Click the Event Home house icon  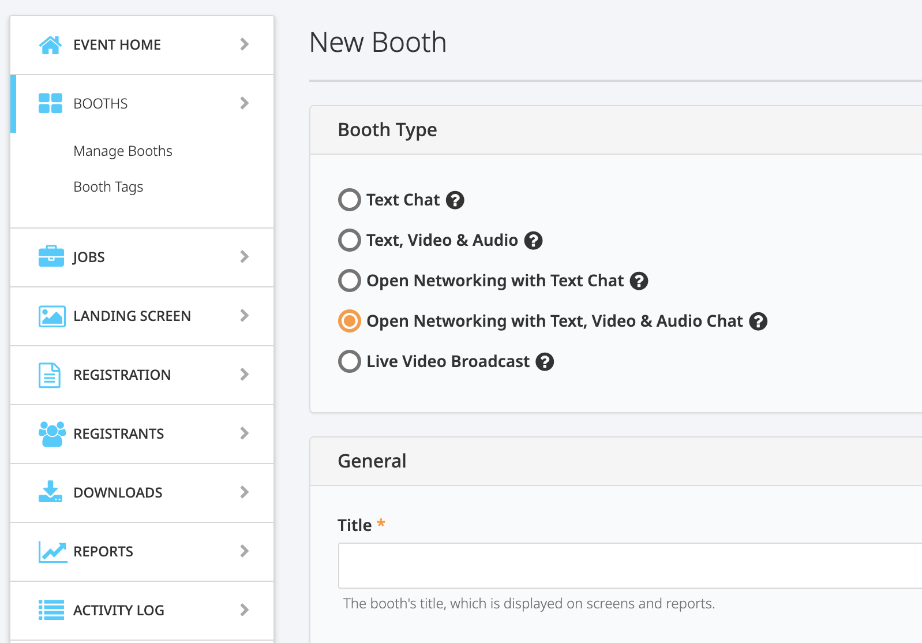[50, 44]
